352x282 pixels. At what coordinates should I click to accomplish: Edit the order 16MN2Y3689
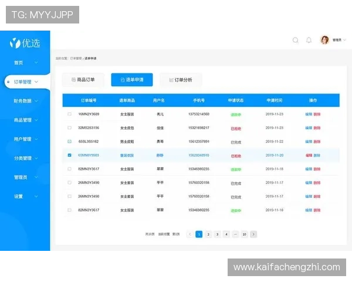pyautogui.click(x=309, y=114)
